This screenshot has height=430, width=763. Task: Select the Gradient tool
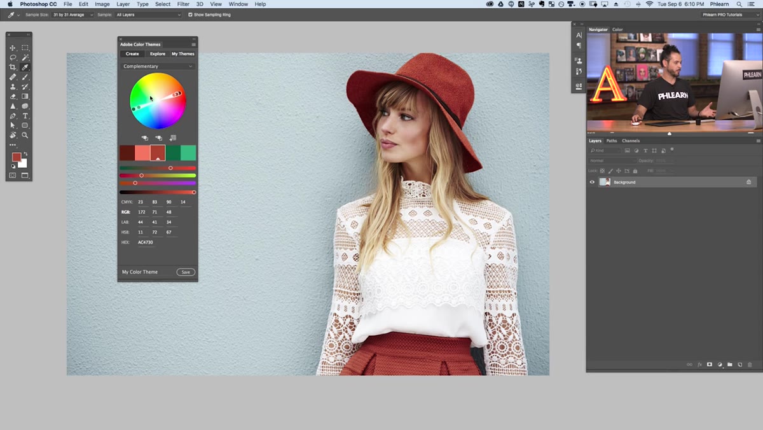25,96
